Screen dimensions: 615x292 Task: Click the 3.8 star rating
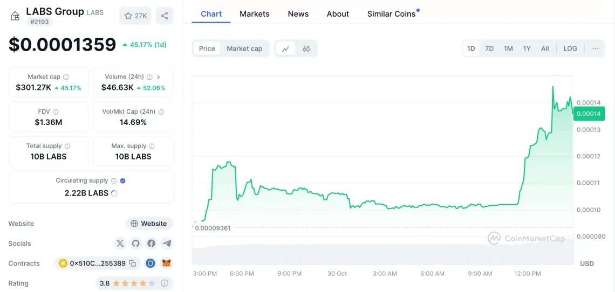click(x=128, y=283)
